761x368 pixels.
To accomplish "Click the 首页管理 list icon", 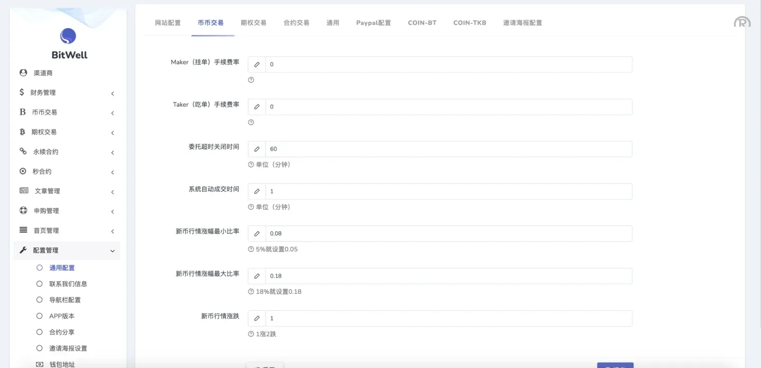I will [x=23, y=230].
